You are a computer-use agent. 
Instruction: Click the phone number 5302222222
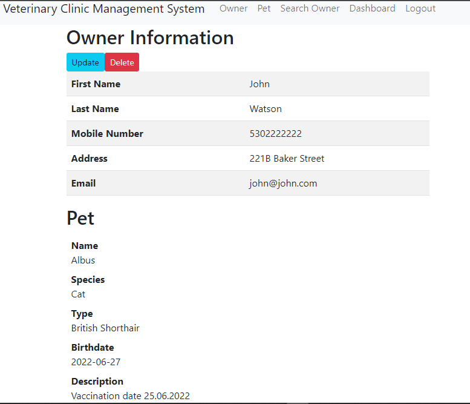click(275, 134)
